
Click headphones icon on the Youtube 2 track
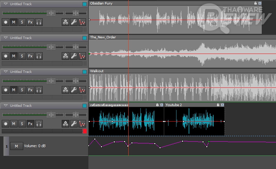point(39,124)
